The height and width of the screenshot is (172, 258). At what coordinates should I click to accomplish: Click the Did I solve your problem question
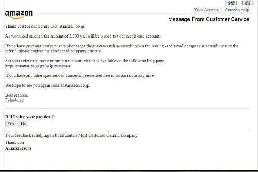point(29,117)
